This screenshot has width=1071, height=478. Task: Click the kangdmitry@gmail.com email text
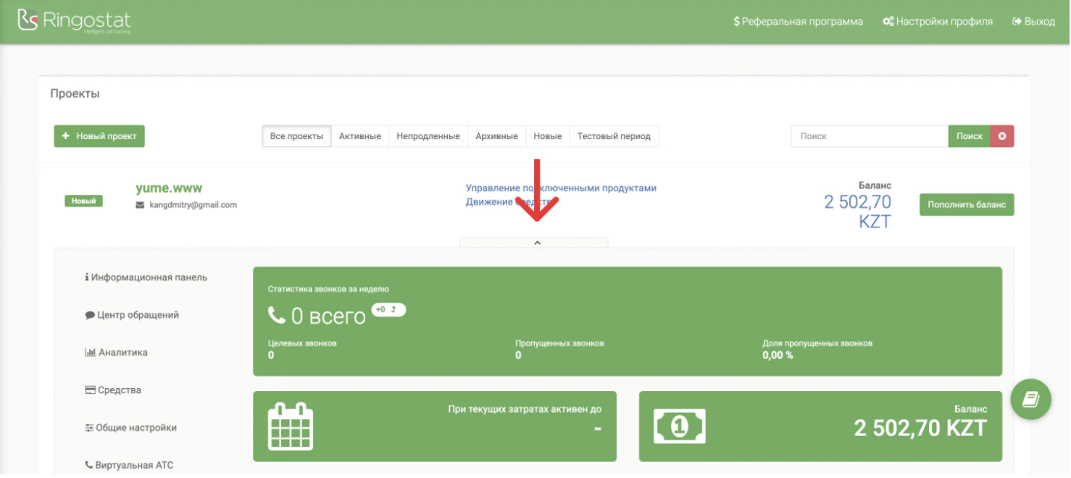tap(193, 205)
